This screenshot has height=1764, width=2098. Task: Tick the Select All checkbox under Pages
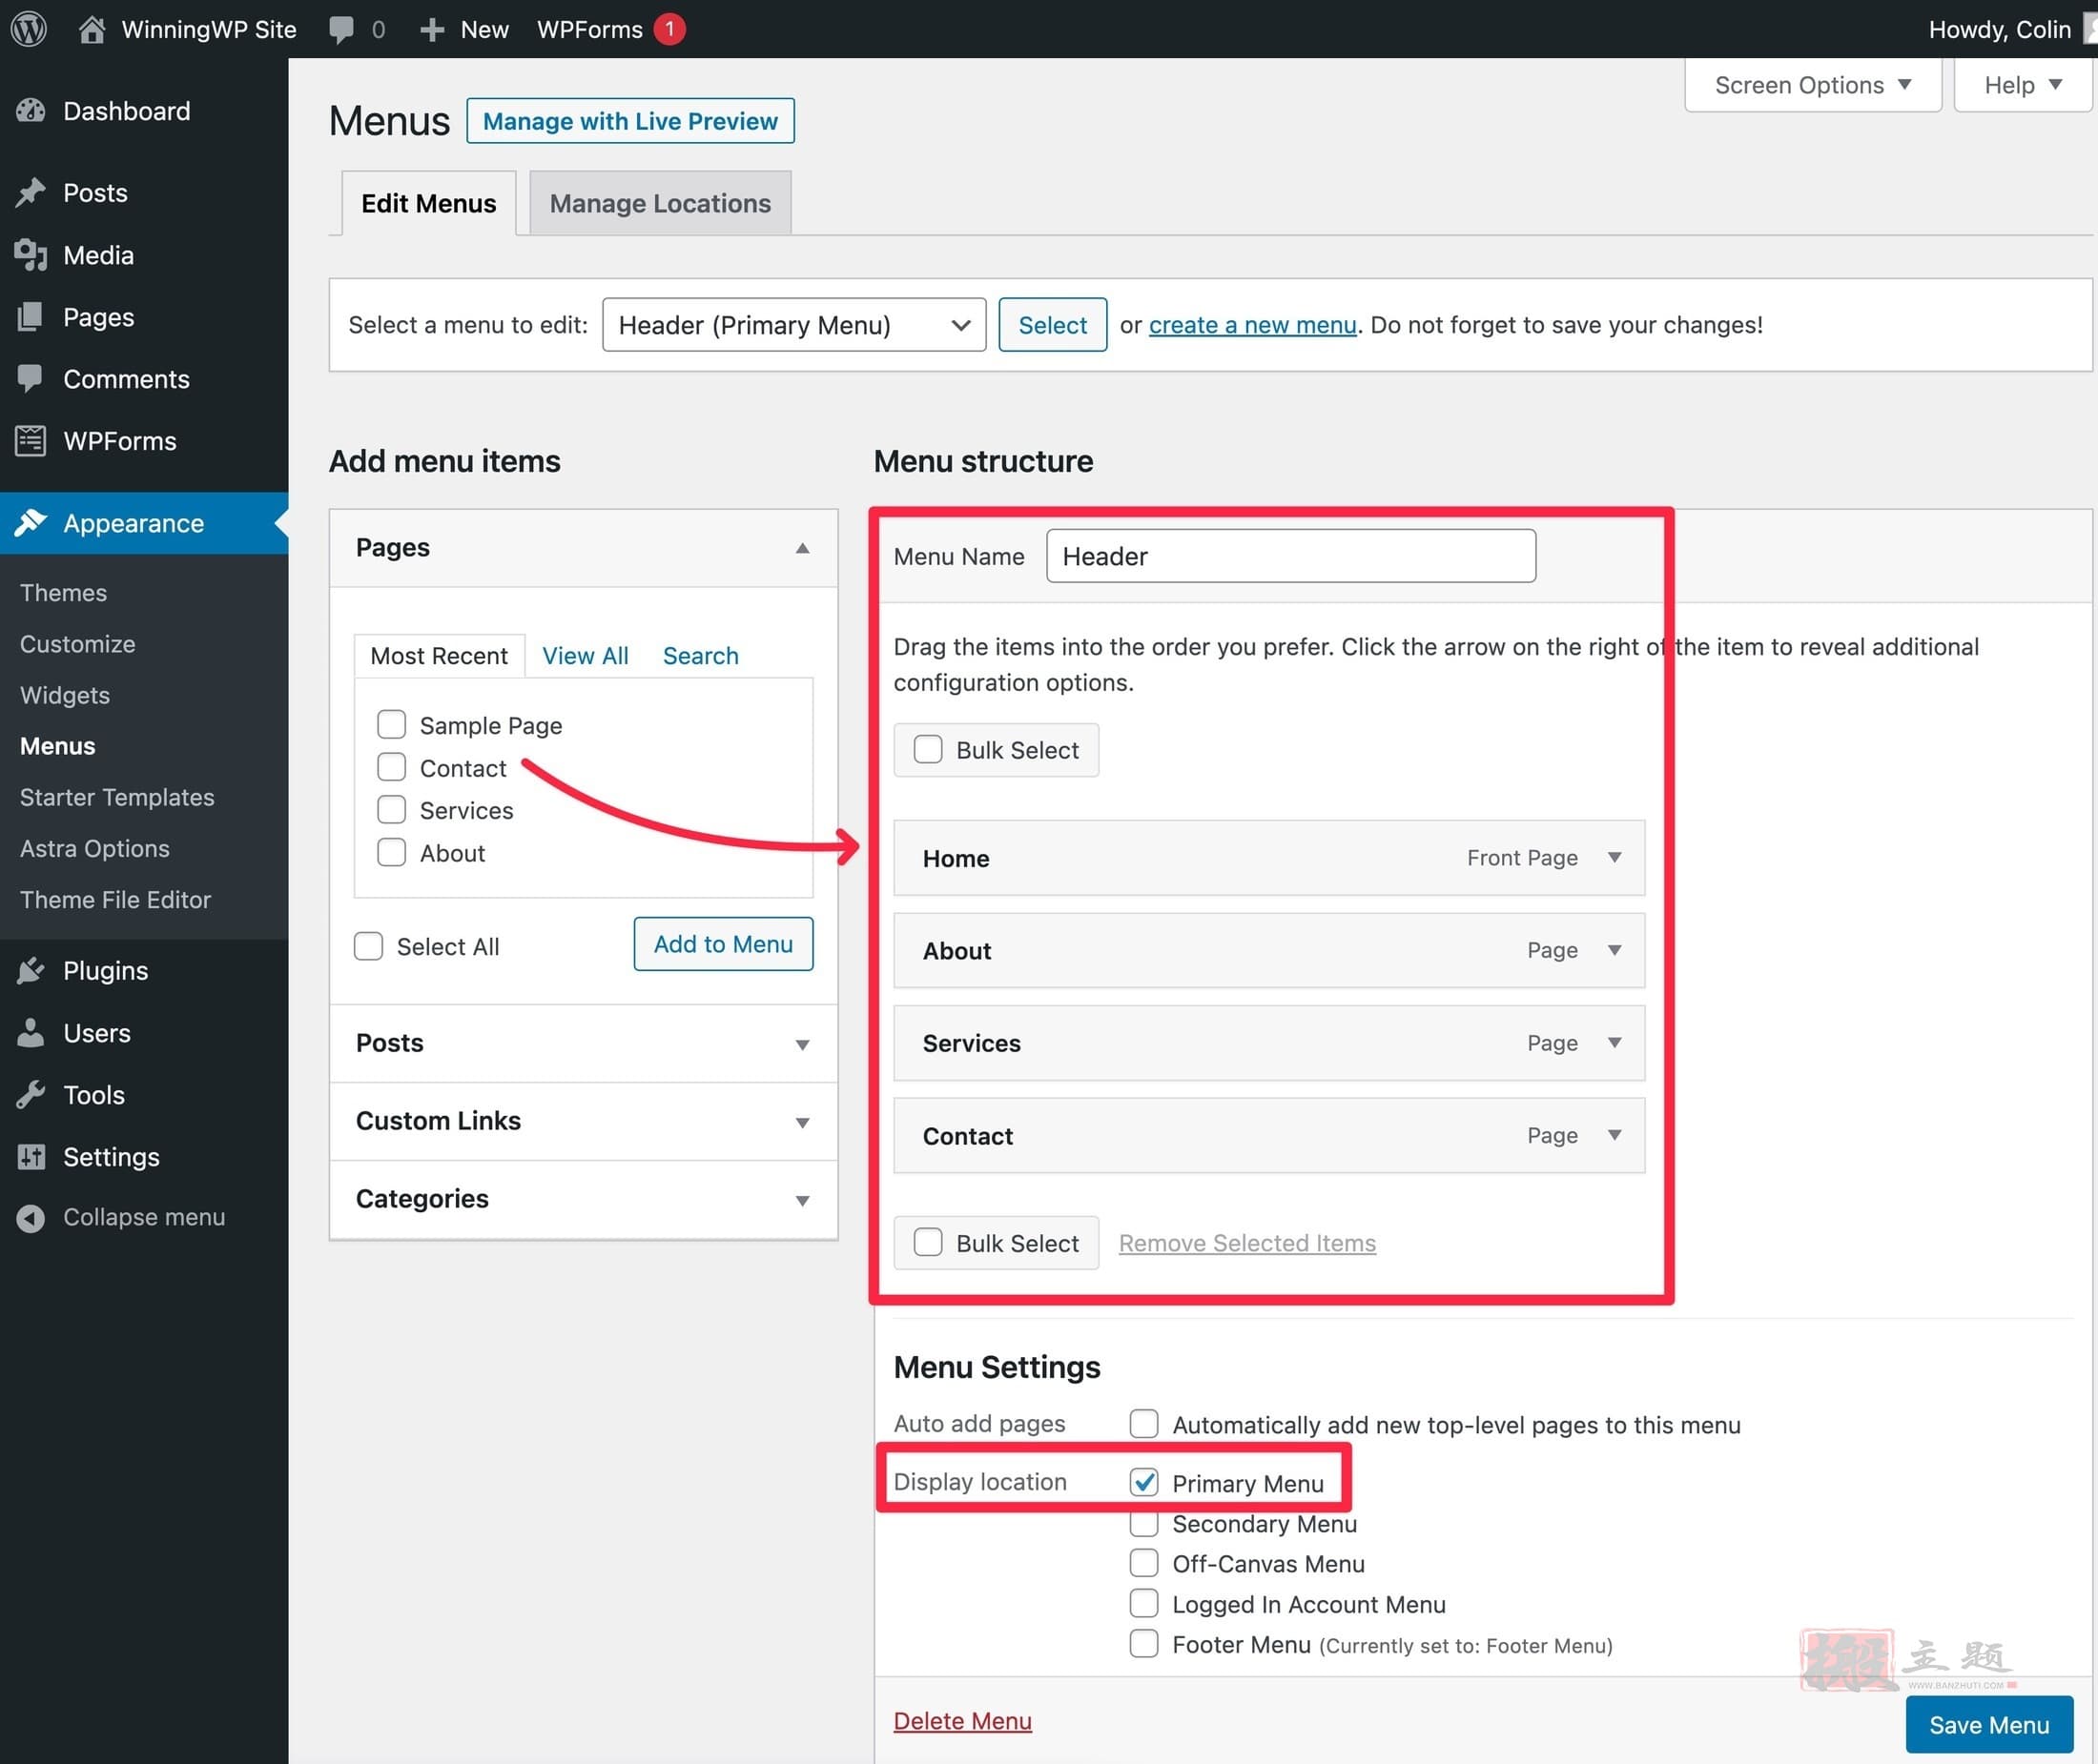[368, 946]
